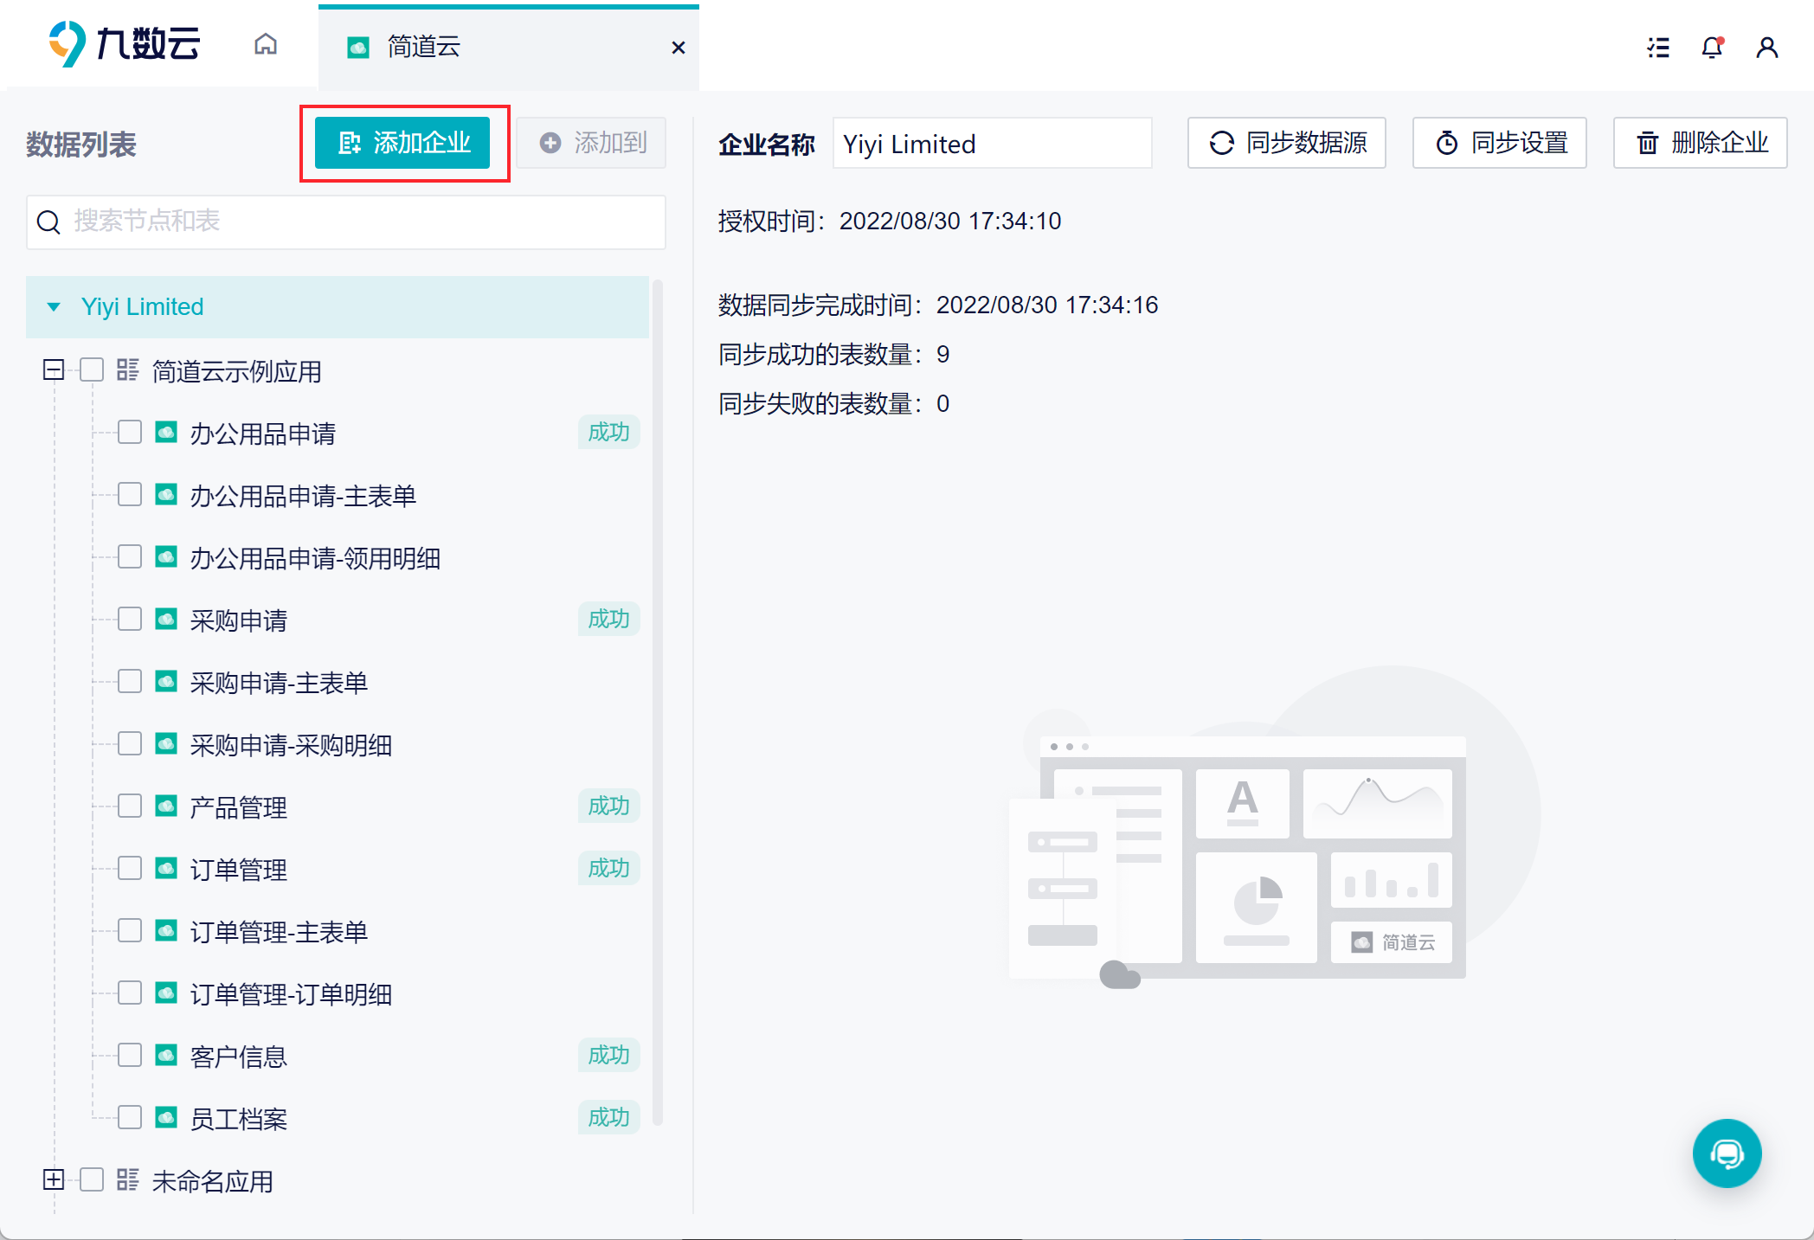Tick the 订单管理 checkbox
Image resolution: width=1814 pixels, height=1240 pixels.
[x=130, y=868]
